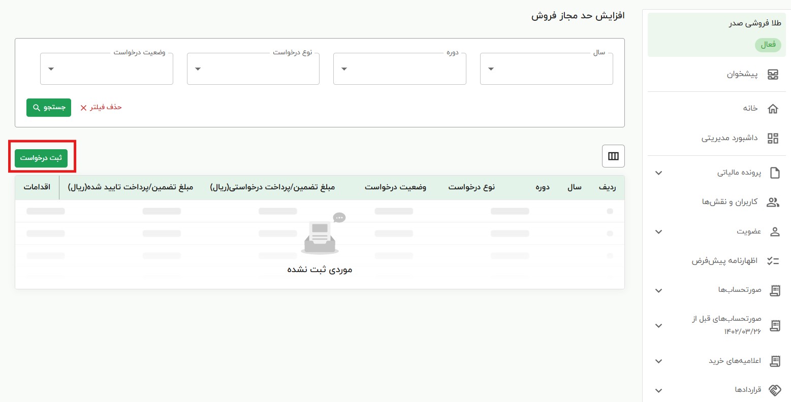This screenshot has height=402, width=791.
Task: Click the اقدامات column header
Action: pyautogui.click(x=37, y=187)
